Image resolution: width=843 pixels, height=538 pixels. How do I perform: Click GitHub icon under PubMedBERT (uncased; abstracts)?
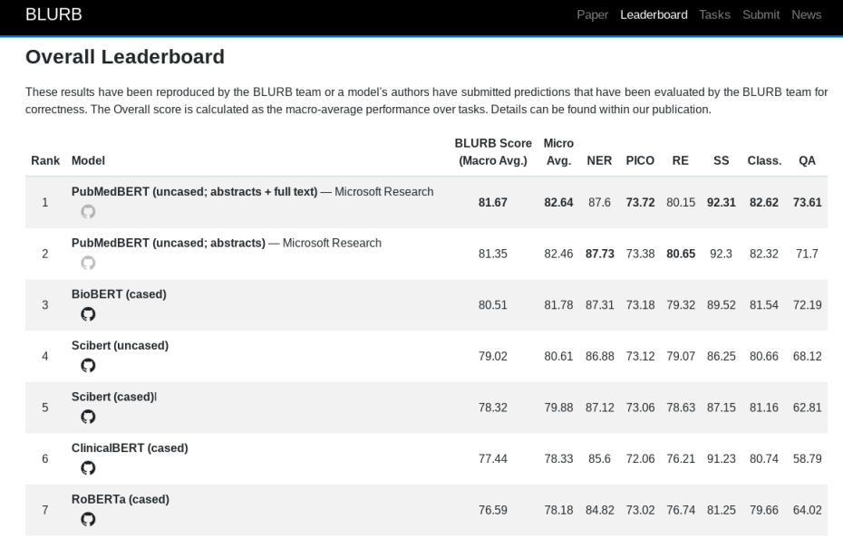pyautogui.click(x=88, y=263)
